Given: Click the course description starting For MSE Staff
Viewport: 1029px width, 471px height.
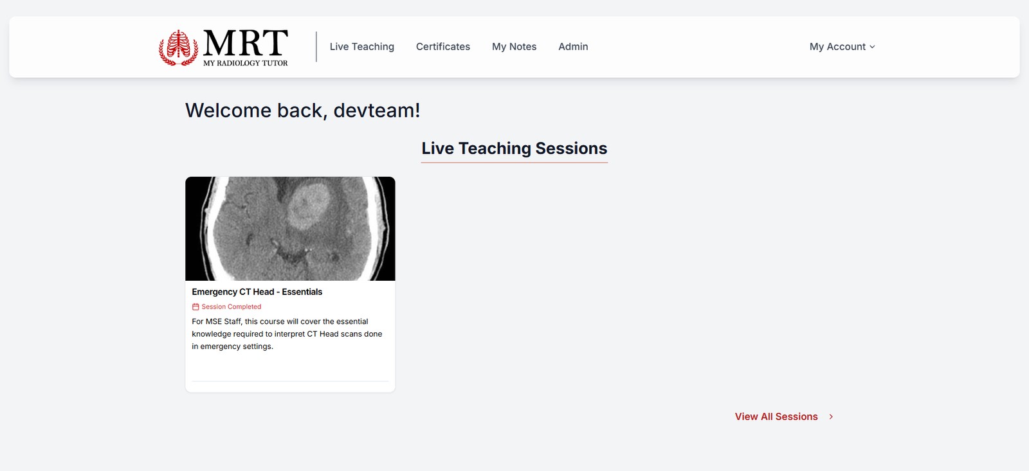Looking at the screenshot, I should pyautogui.click(x=287, y=334).
